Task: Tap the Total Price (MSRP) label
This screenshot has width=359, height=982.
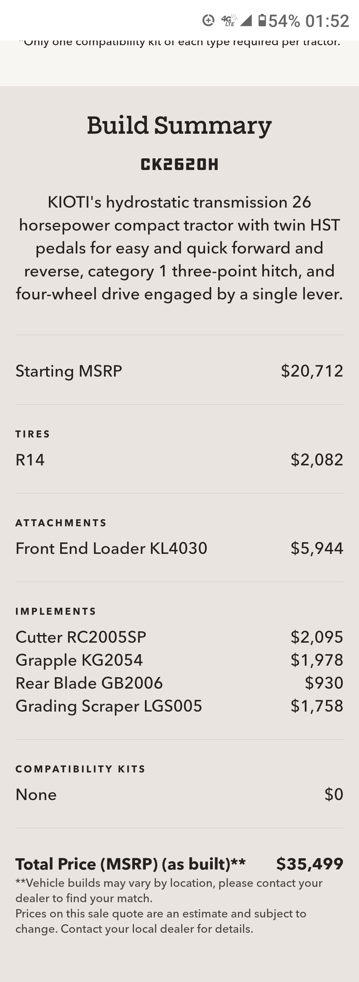Action: [x=130, y=864]
